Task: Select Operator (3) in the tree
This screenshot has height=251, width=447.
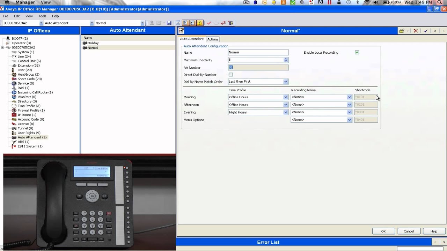Action: [21, 43]
